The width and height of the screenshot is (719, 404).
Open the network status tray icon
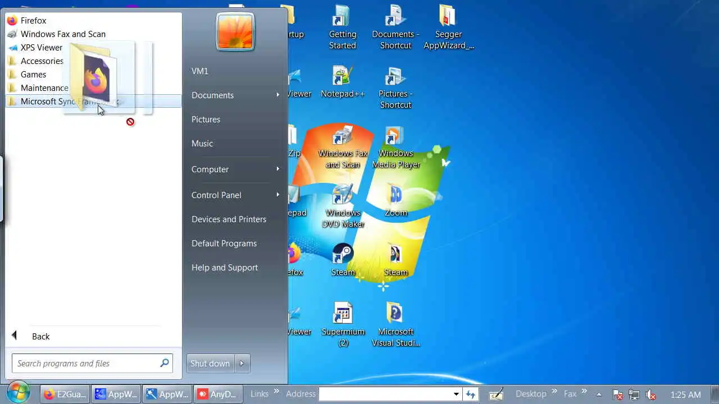634,395
